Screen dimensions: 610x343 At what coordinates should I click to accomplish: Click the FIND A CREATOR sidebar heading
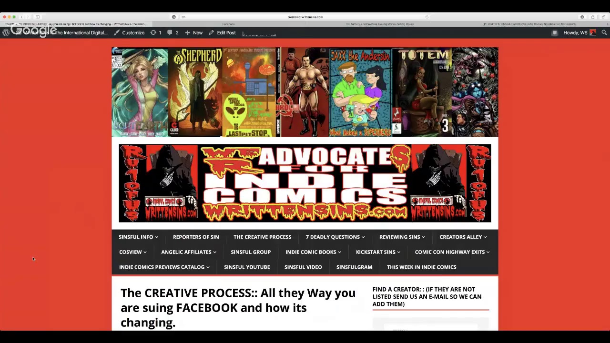coord(427,297)
